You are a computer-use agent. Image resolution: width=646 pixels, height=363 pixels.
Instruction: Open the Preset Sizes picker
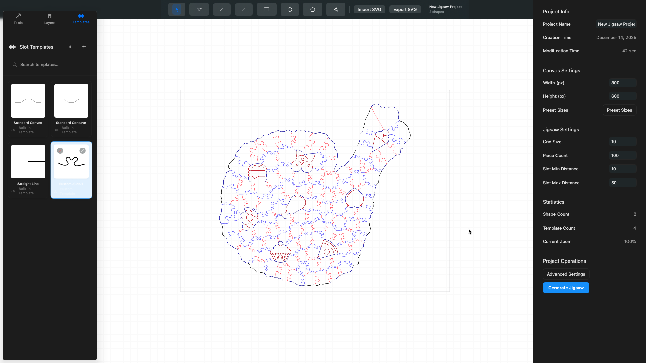click(x=619, y=110)
